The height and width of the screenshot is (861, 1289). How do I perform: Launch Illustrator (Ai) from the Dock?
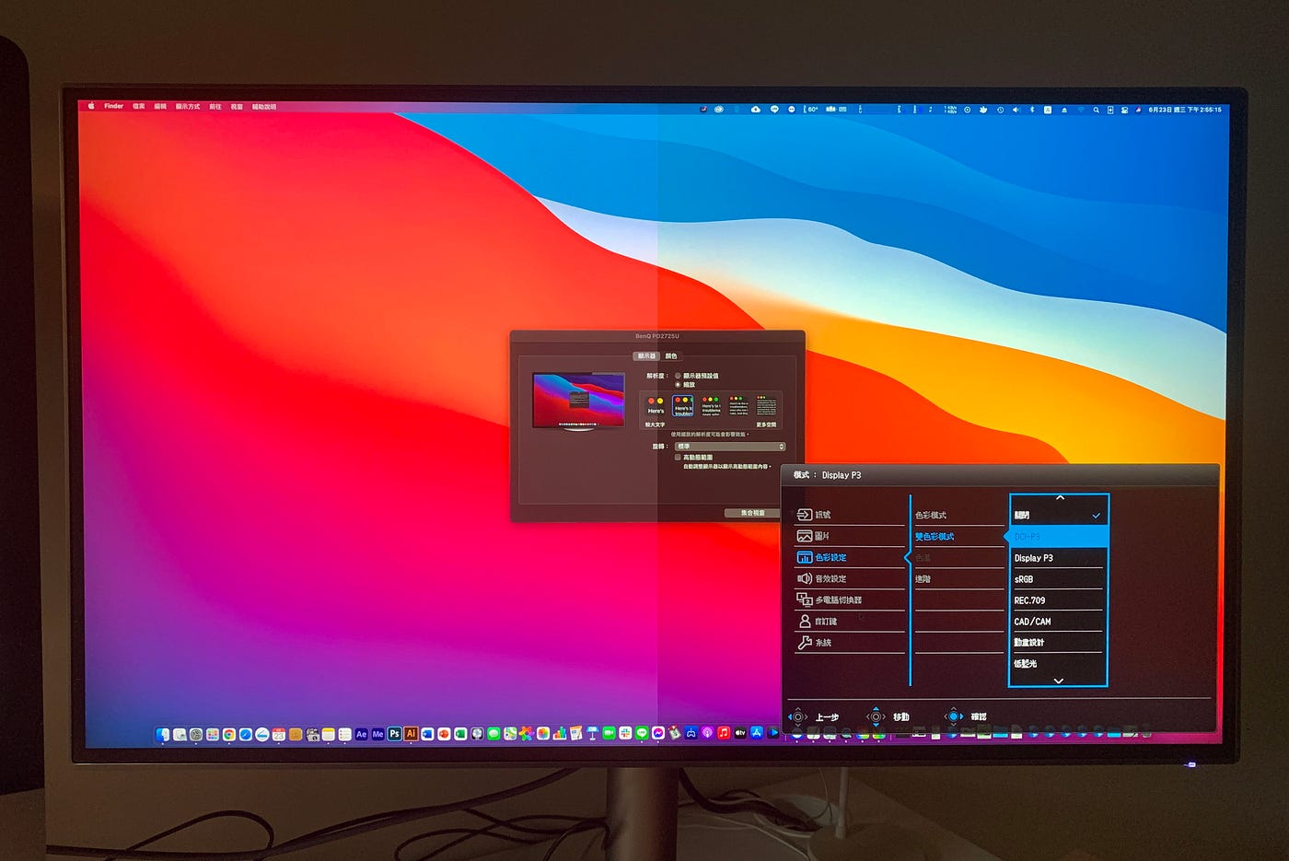(412, 734)
